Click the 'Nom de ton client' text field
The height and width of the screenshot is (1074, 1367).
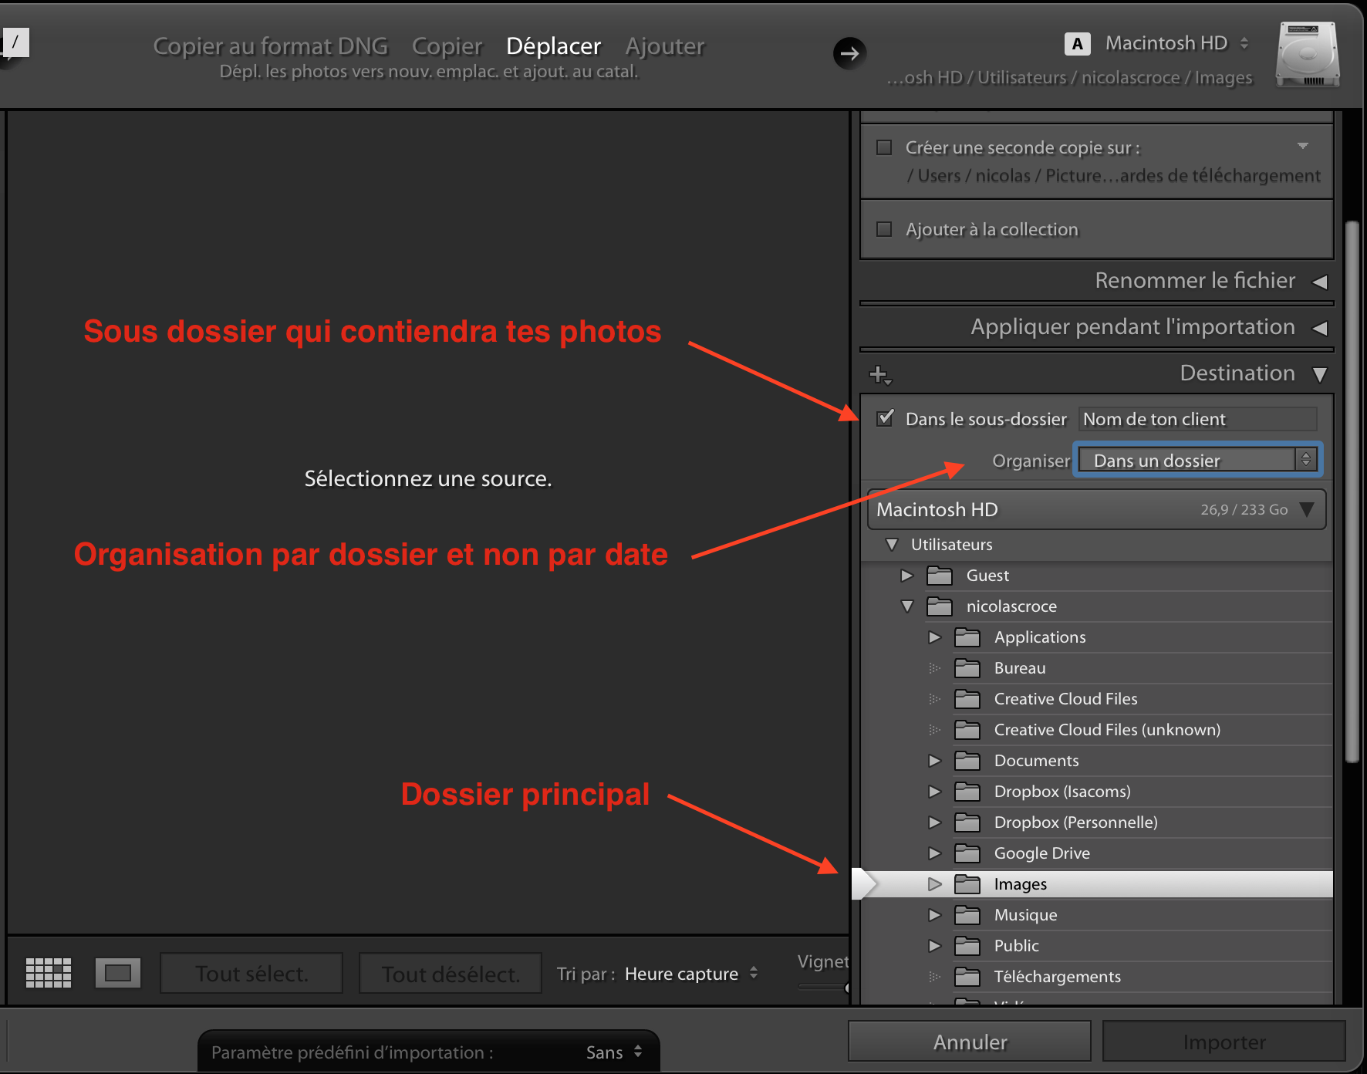coord(1197,419)
